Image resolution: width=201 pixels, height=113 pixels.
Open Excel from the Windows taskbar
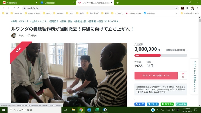point(97,110)
